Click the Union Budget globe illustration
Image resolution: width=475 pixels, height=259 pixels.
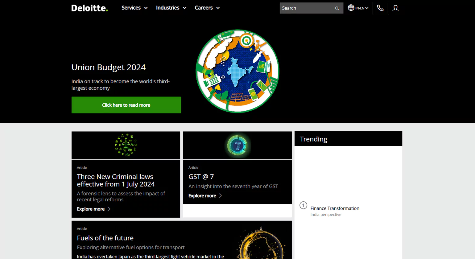[237, 71]
